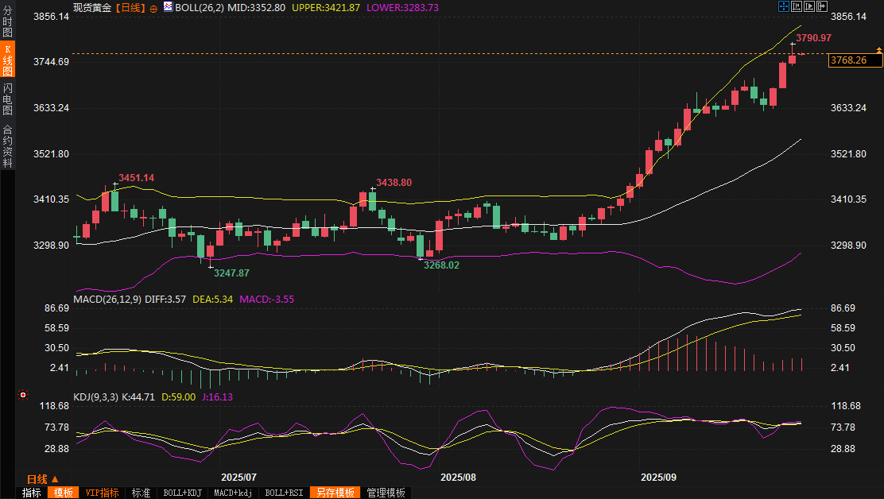Screen dimensions: 884x499
Task: Click the DEA:5.34 value
Action: pyautogui.click(x=212, y=299)
